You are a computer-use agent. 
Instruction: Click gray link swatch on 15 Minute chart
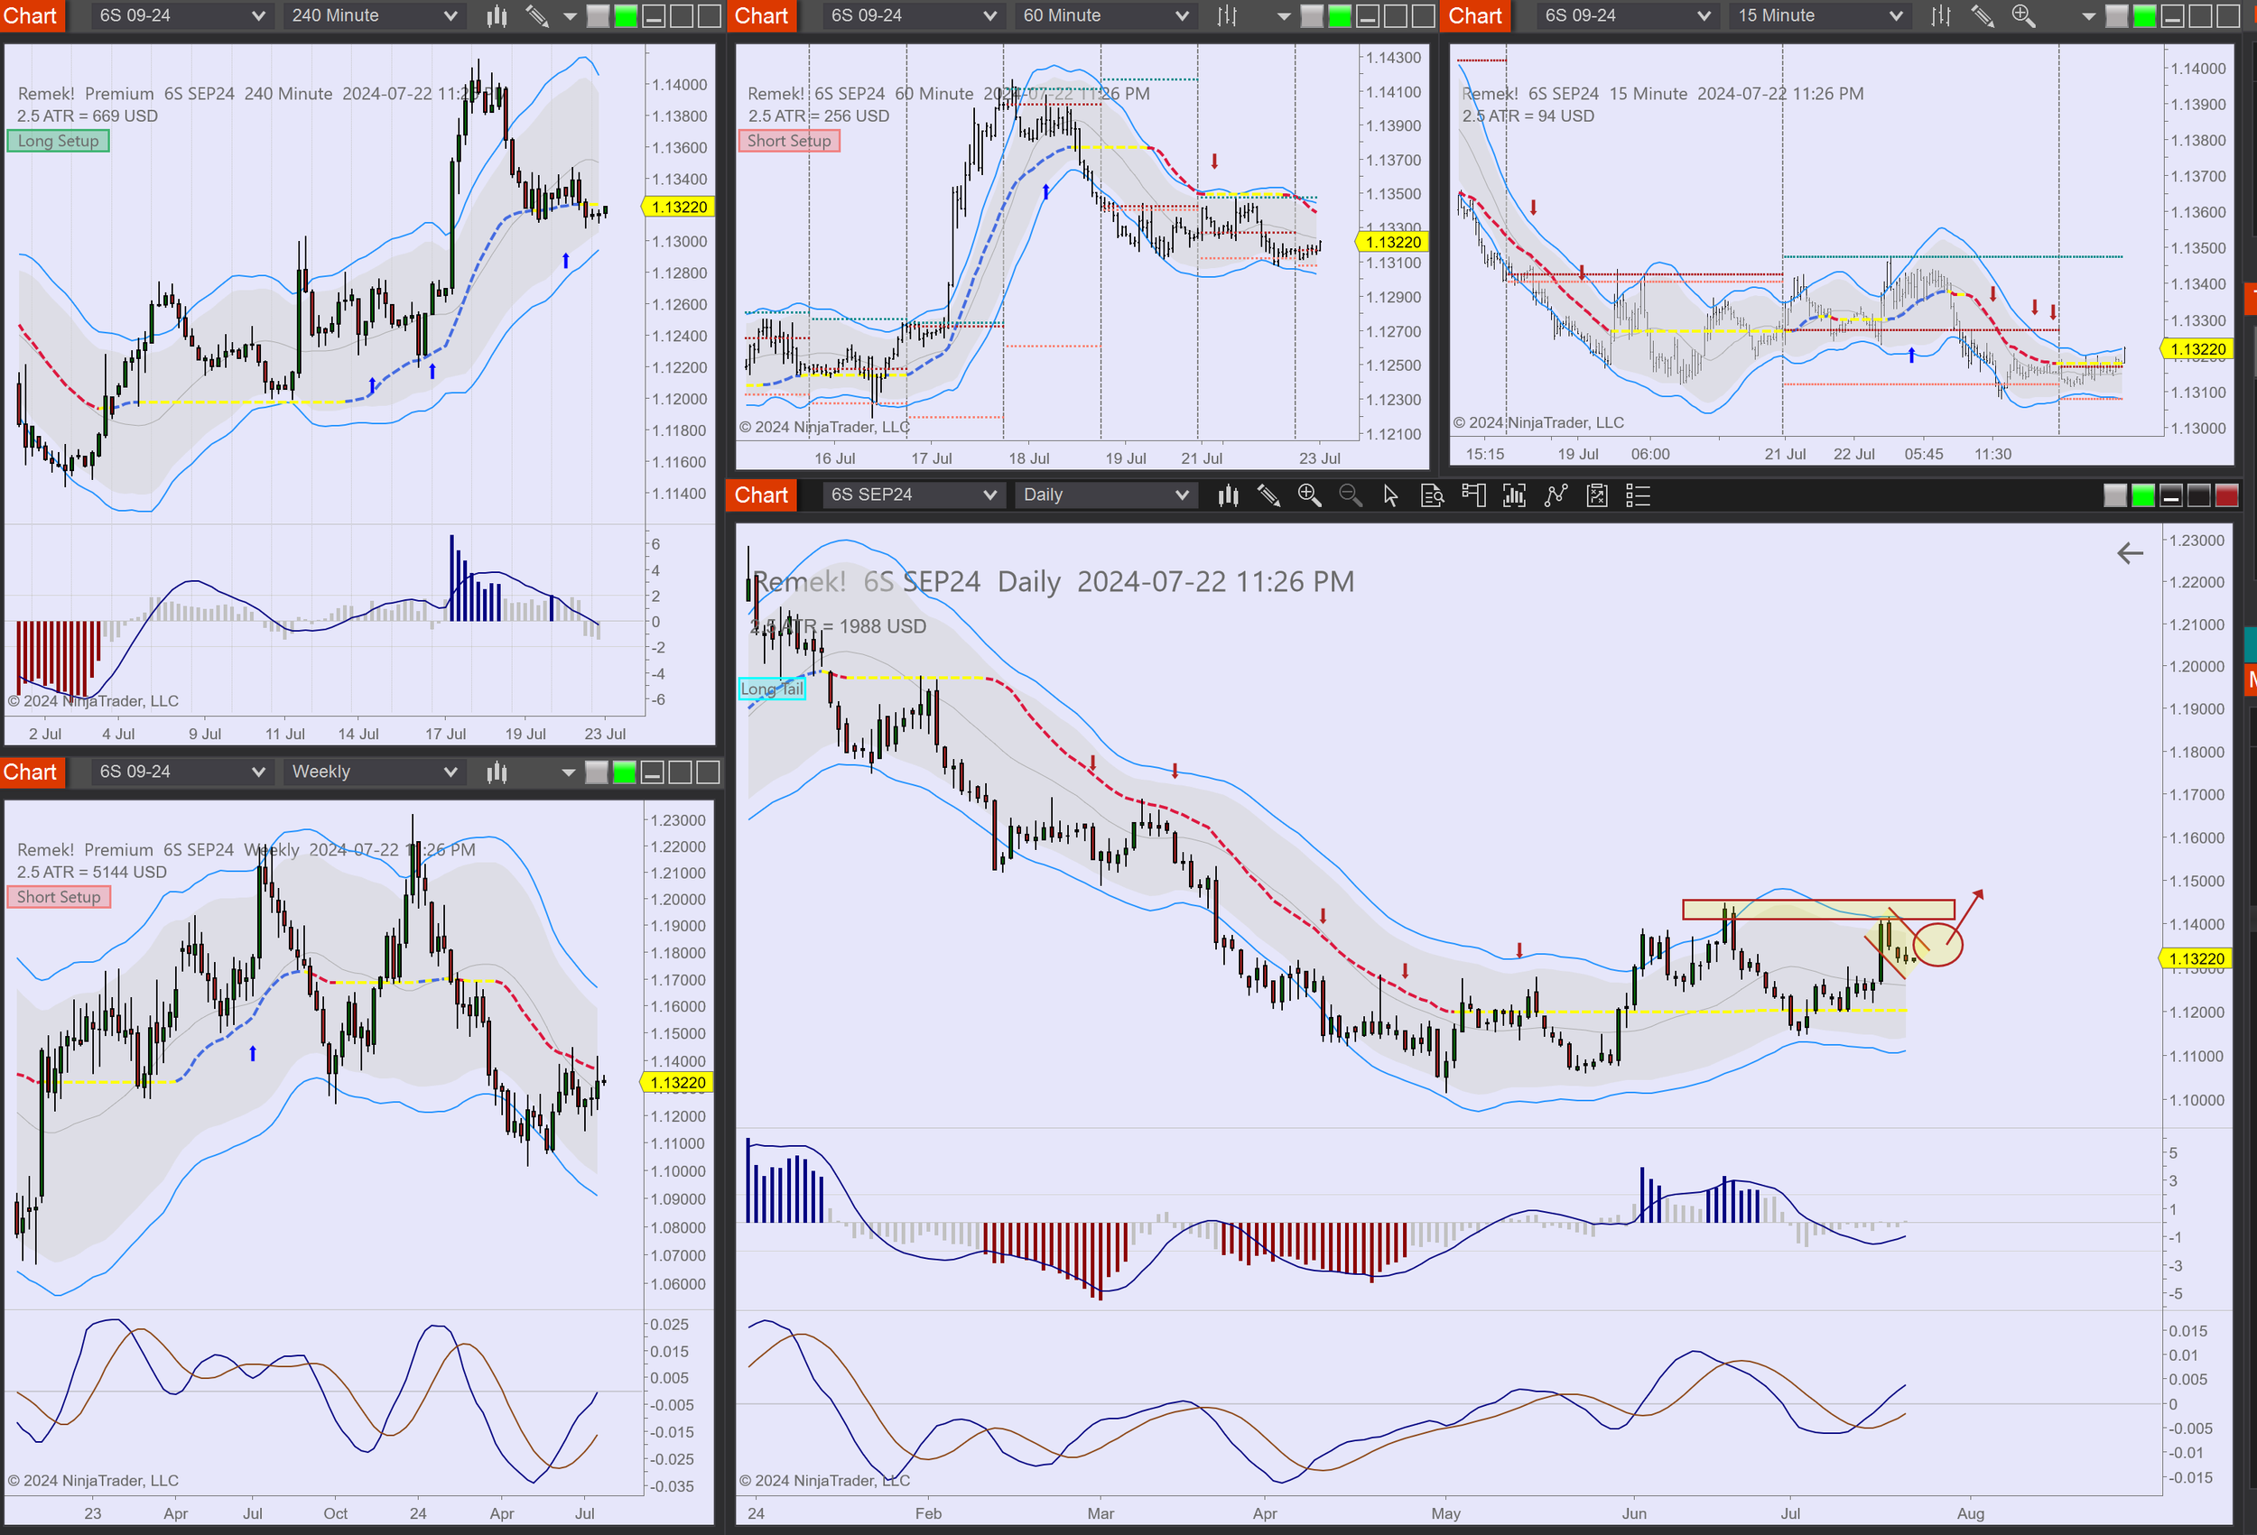(x=2117, y=15)
